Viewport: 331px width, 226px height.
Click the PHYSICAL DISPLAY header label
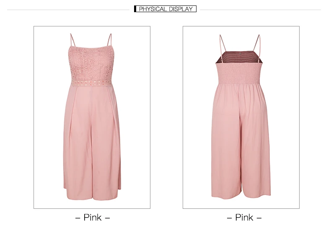pyautogui.click(x=166, y=9)
